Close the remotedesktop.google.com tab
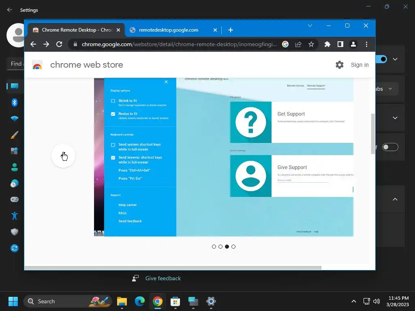This screenshot has width=415, height=311. pyautogui.click(x=215, y=30)
